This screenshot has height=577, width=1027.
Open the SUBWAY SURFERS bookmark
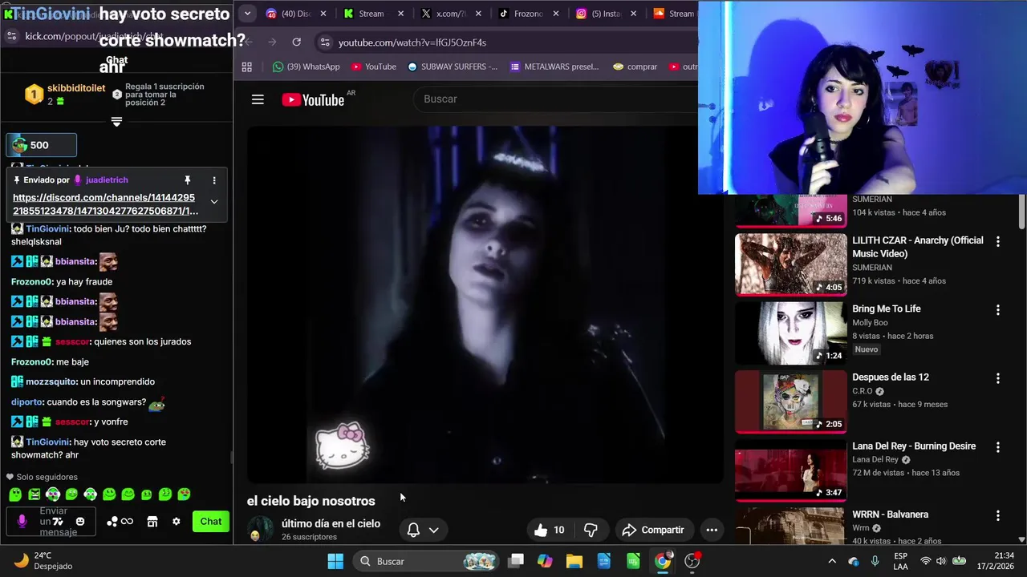pos(453,67)
